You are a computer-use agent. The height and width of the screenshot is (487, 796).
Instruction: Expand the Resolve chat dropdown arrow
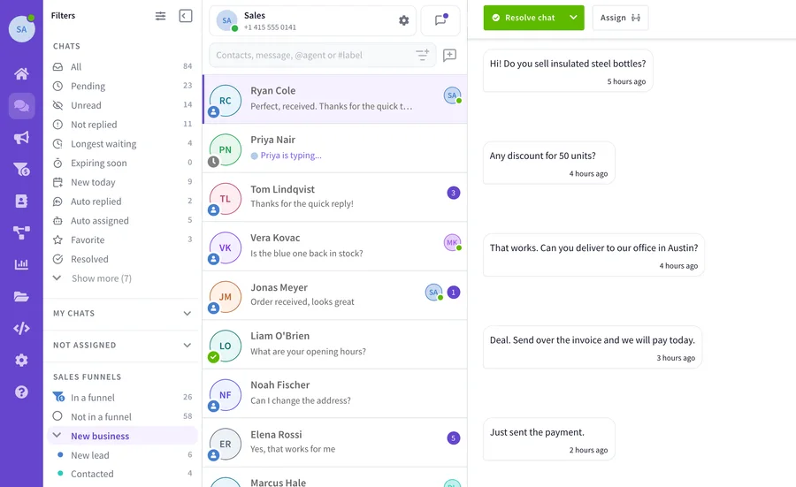point(573,18)
